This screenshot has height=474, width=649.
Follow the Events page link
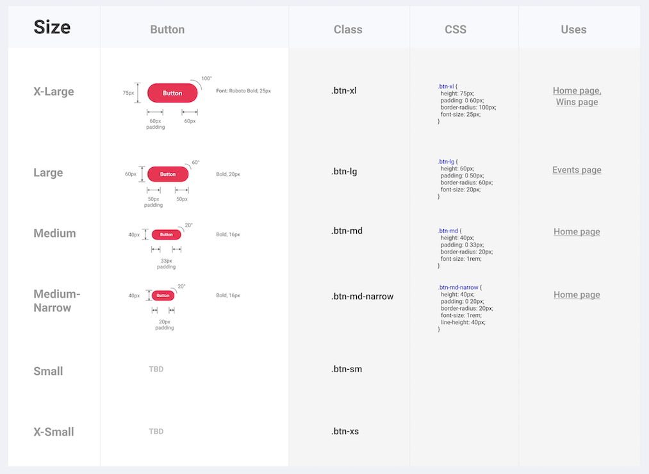click(577, 170)
